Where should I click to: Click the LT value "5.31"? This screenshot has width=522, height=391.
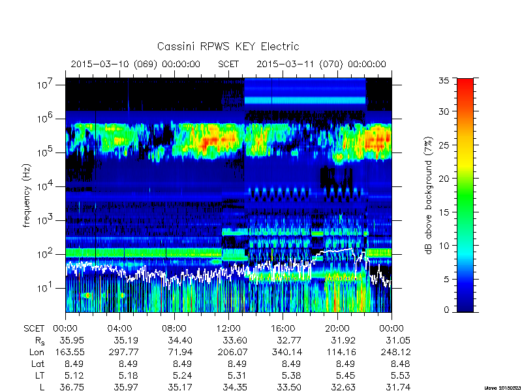[x=237, y=375]
